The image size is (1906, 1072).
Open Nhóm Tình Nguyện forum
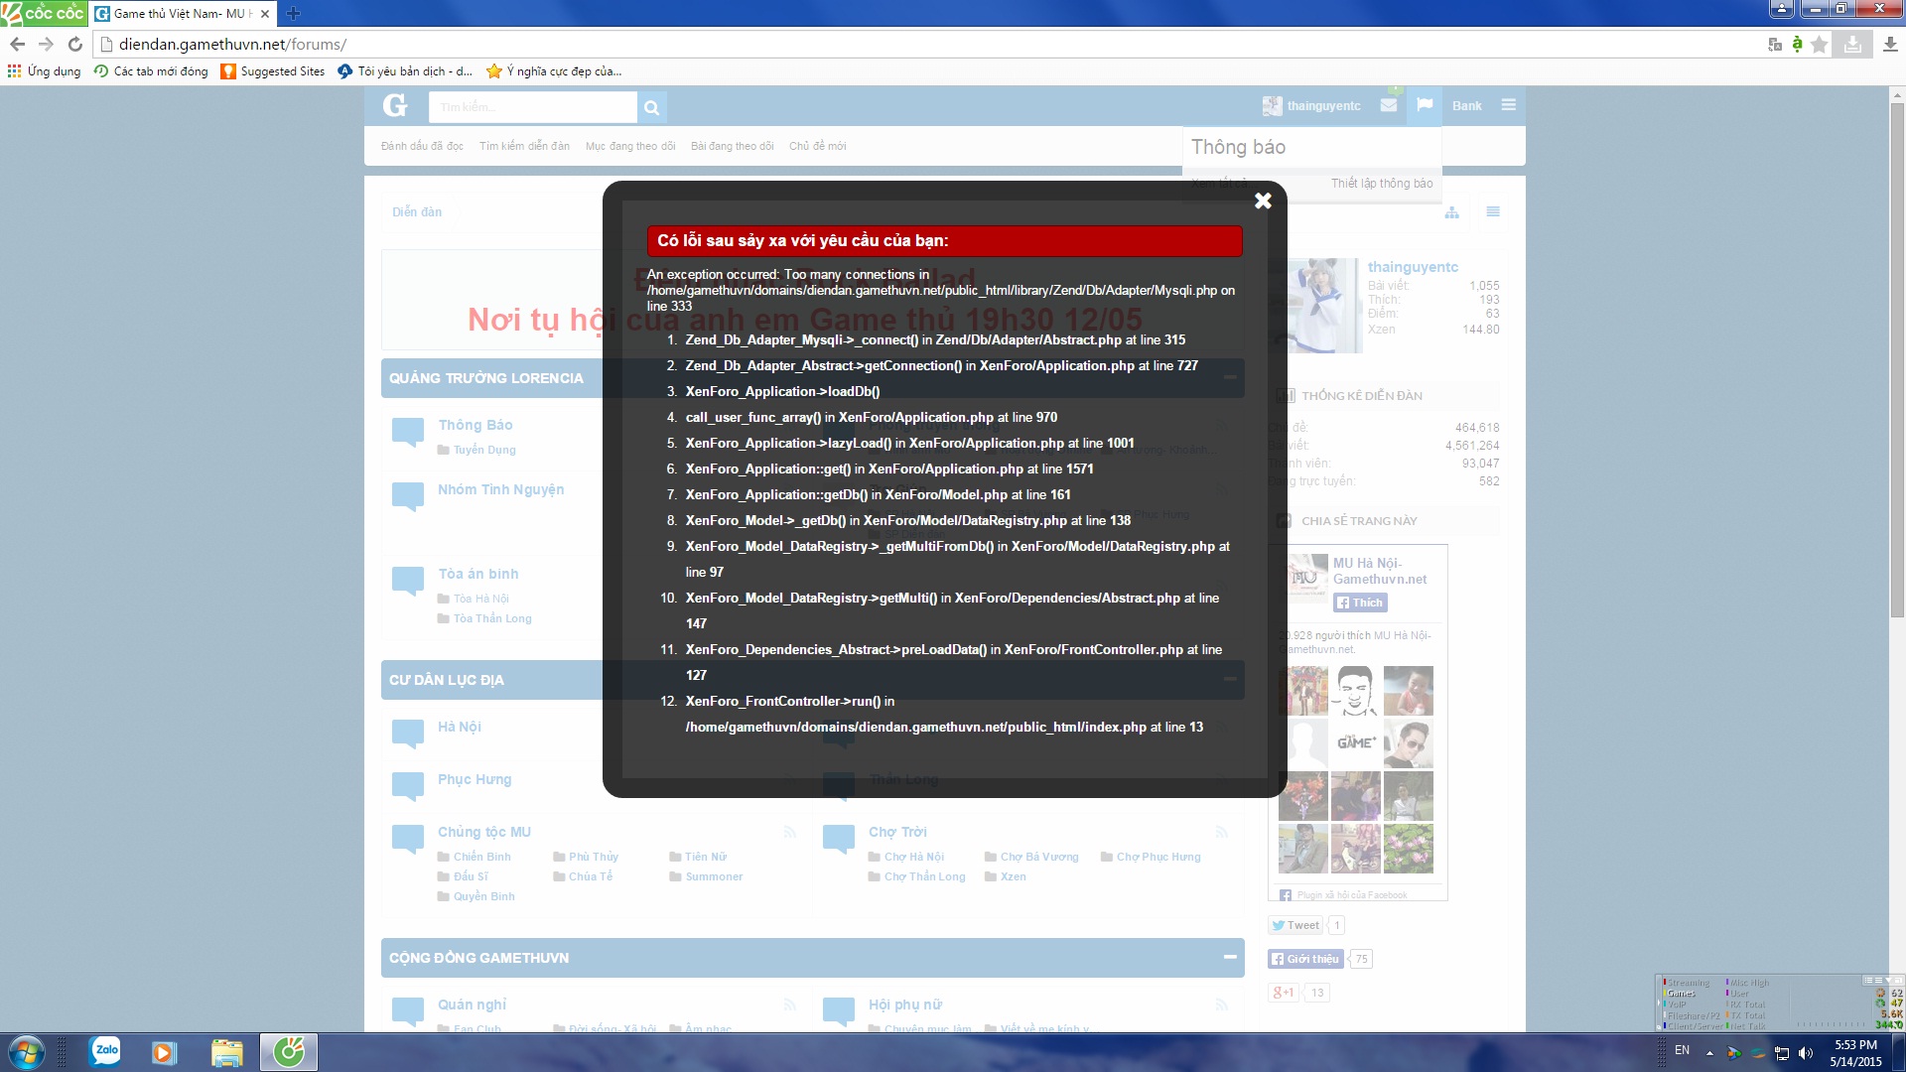coord(500,489)
